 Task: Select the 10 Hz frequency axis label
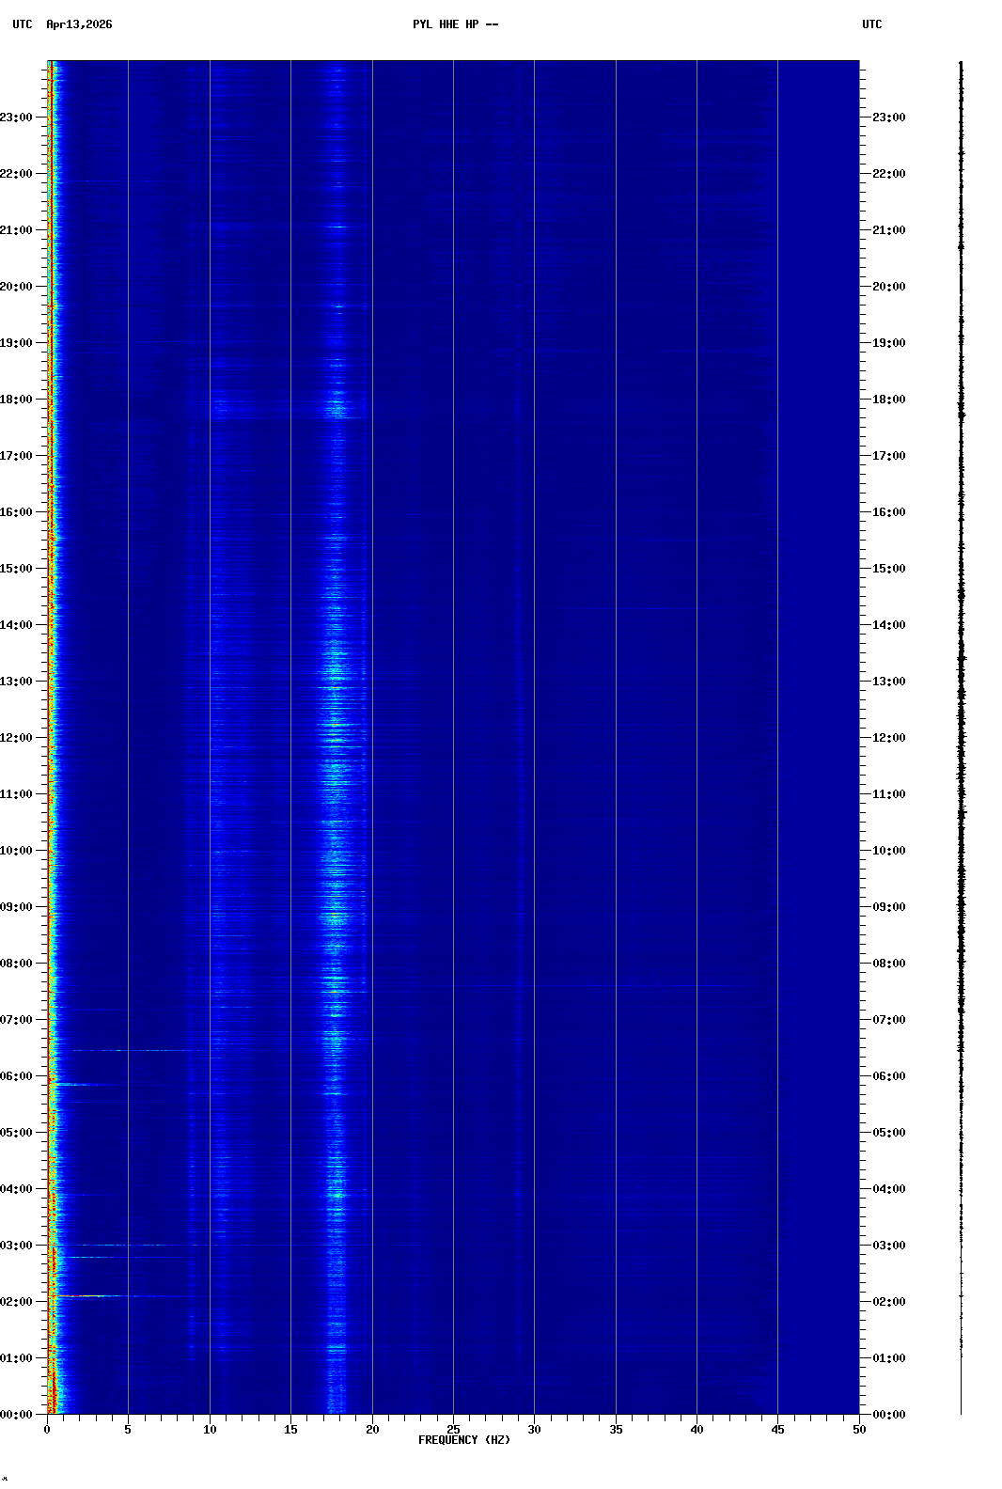210,1430
